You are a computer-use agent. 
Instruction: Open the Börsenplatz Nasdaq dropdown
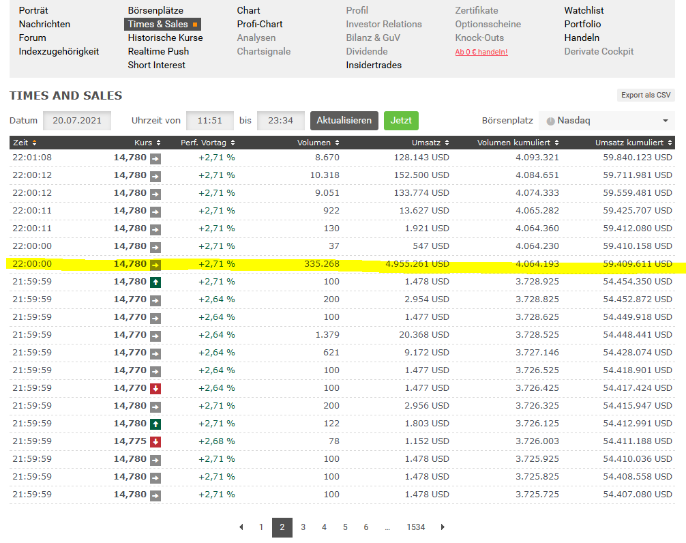click(x=607, y=121)
